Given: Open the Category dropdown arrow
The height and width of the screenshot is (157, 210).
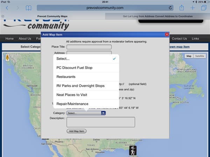Looking at the screenshot, I should tap(103, 113).
